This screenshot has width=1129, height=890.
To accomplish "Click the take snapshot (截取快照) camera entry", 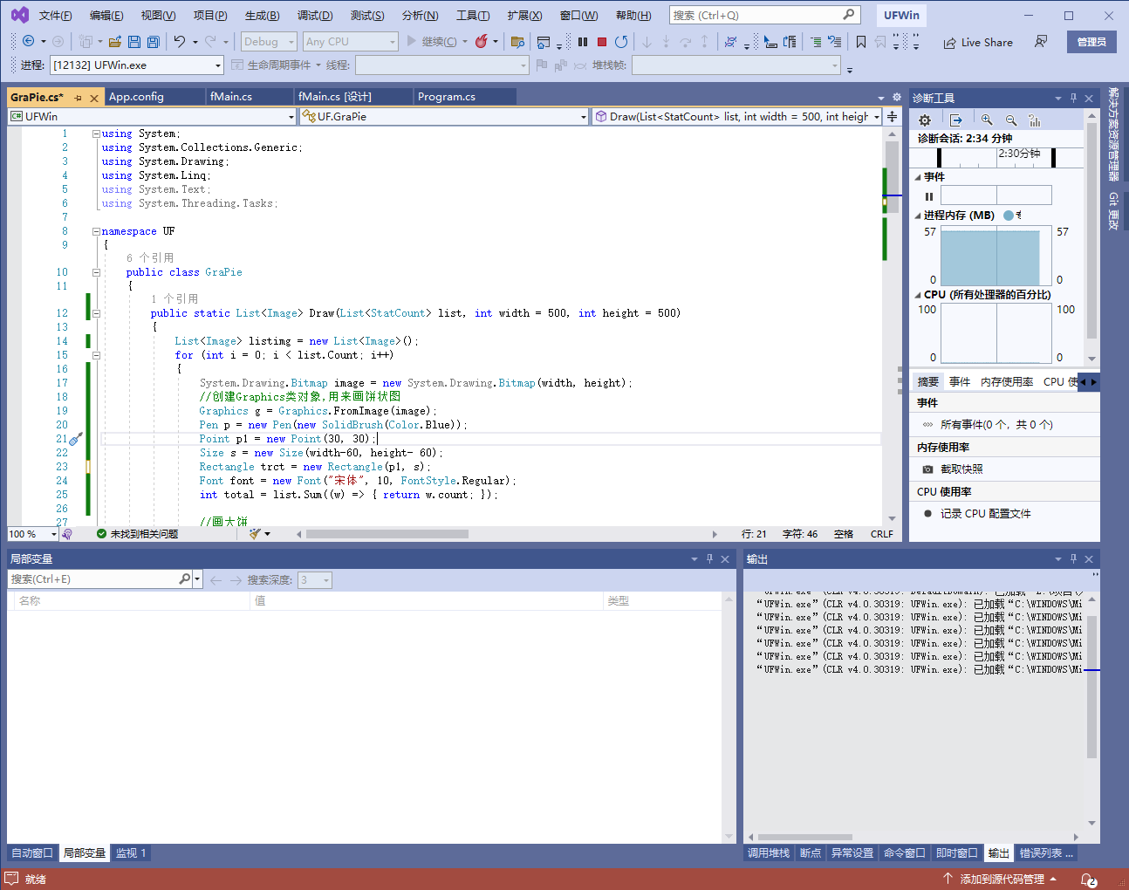I will click(x=953, y=469).
